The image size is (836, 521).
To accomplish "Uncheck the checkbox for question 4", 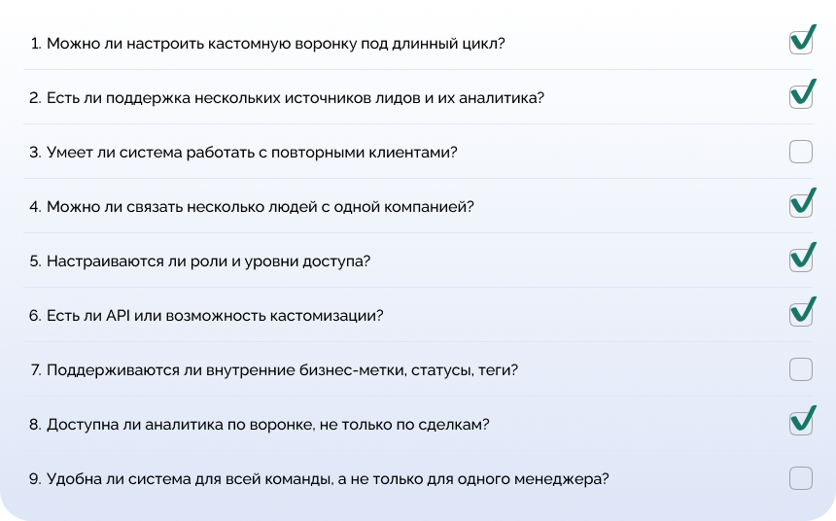I will tap(801, 206).
